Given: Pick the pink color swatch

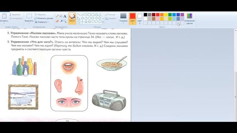Looking at the screenshot, I should coord(158,19).
